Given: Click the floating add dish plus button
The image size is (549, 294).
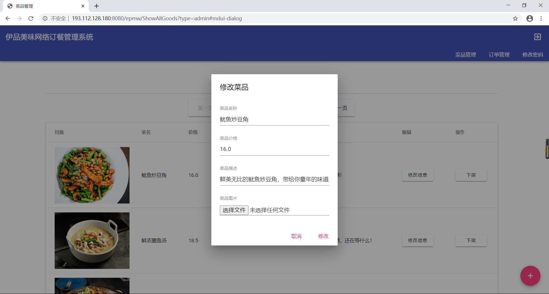Looking at the screenshot, I should (530, 276).
